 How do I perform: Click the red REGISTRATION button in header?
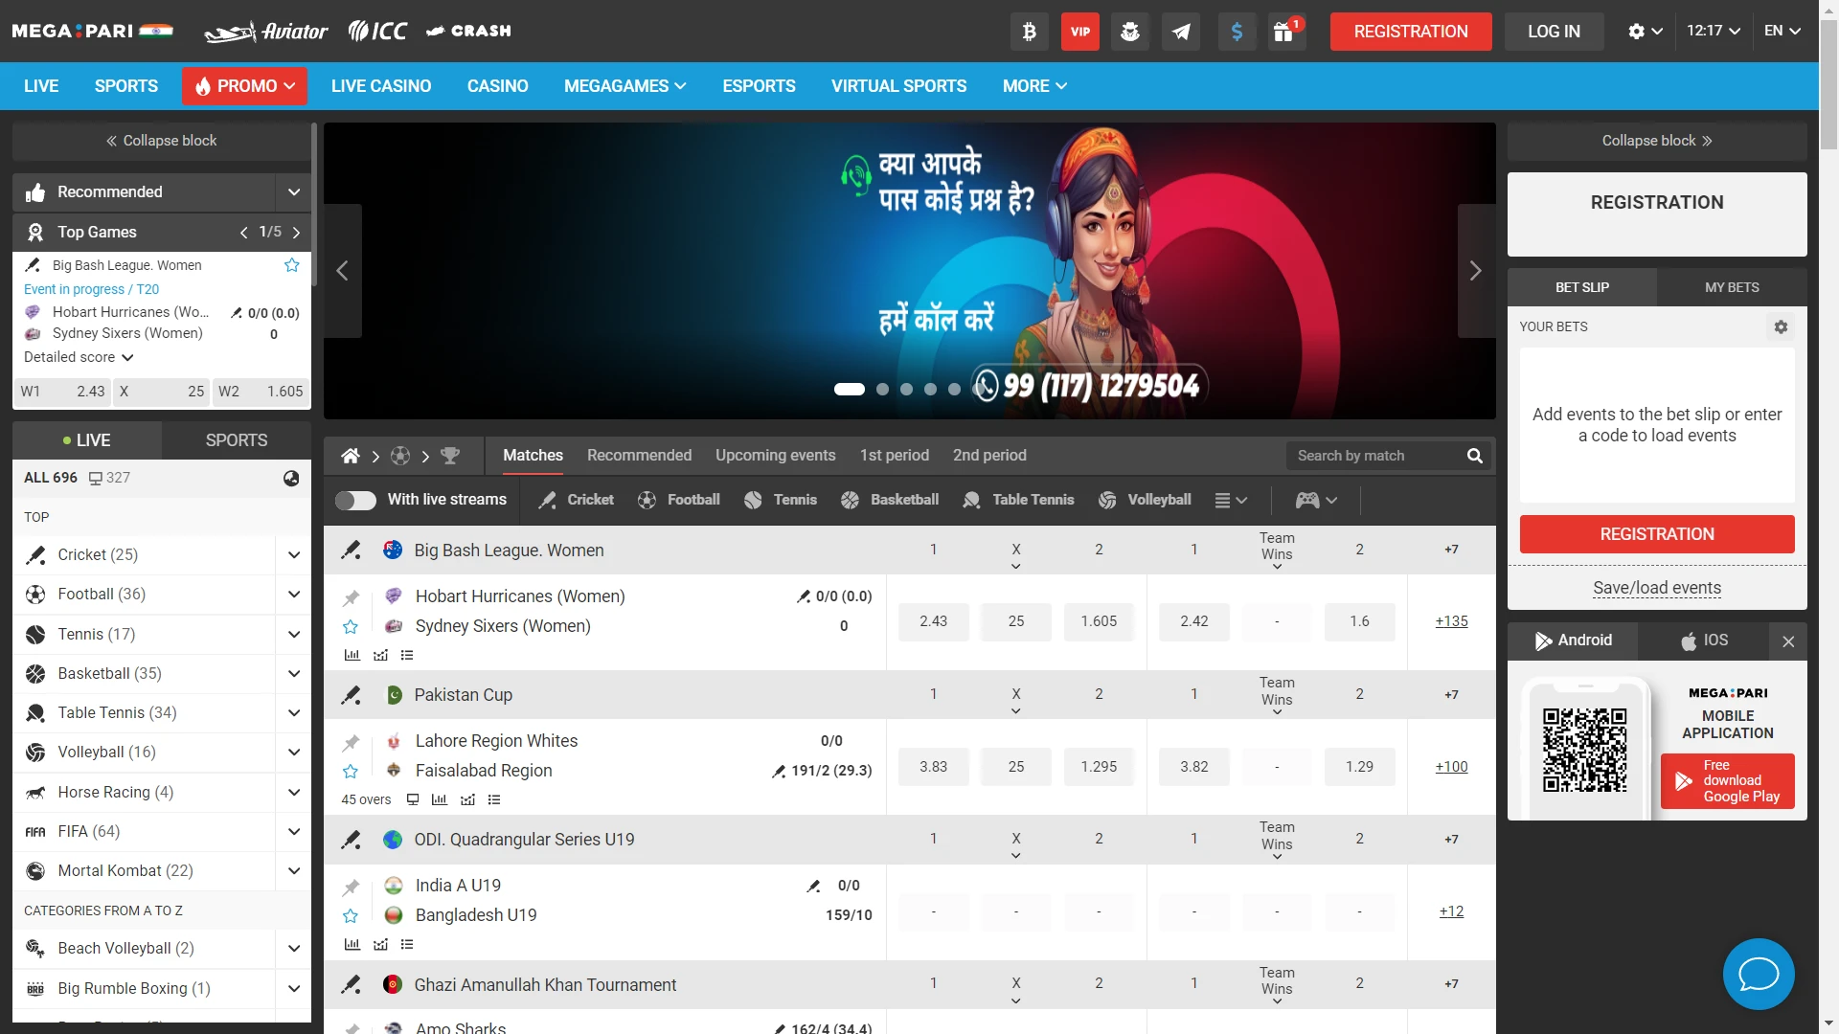[1411, 32]
